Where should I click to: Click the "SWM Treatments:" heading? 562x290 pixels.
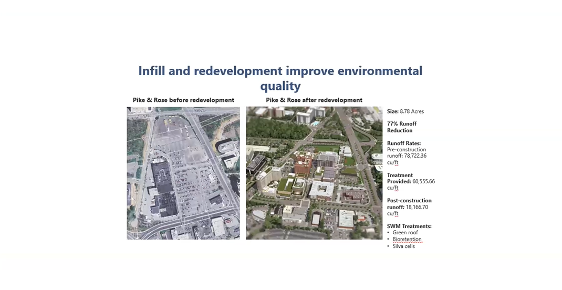click(409, 226)
